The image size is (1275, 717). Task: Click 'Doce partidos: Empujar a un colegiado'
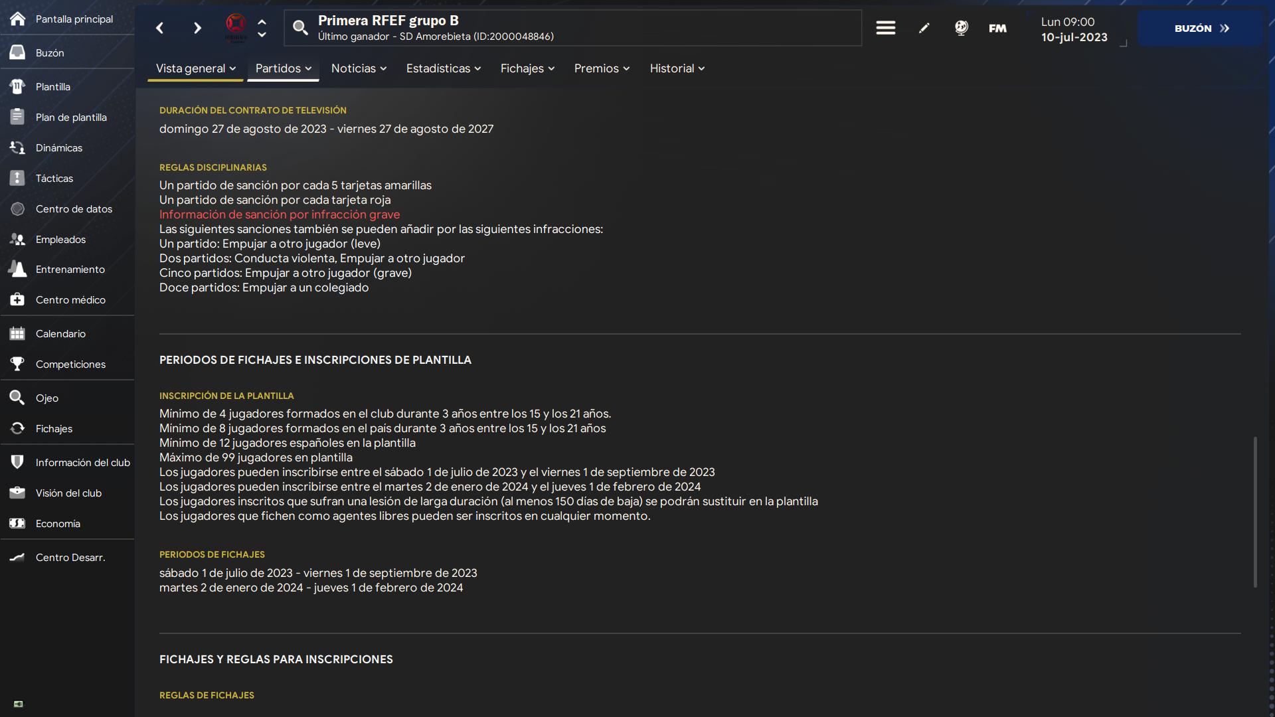pyautogui.click(x=264, y=287)
